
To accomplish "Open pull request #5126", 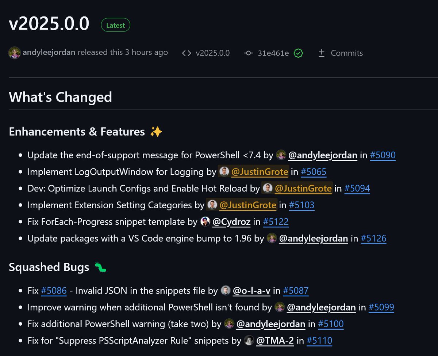I will [373, 239].
